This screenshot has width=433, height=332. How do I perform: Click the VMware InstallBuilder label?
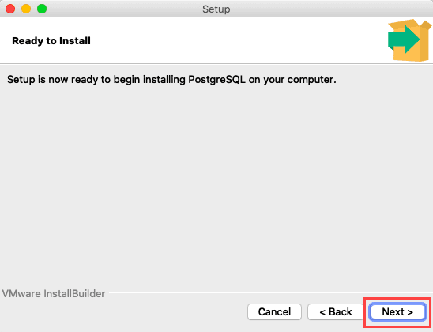click(x=54, y=293)
